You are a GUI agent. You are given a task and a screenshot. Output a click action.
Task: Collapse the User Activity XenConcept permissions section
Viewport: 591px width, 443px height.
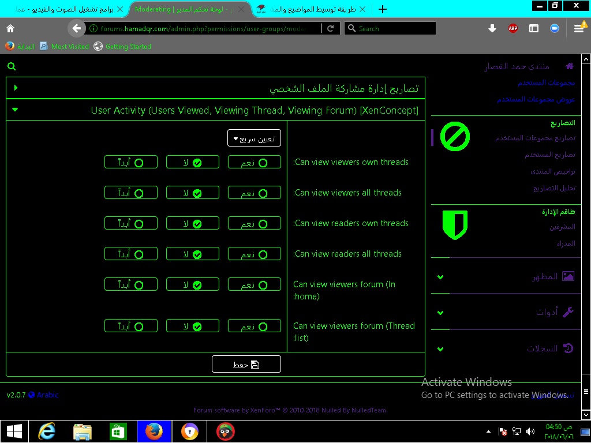(x=15, y=110)
